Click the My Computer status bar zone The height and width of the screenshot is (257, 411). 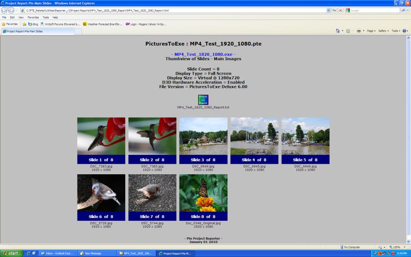pos(350,247)
